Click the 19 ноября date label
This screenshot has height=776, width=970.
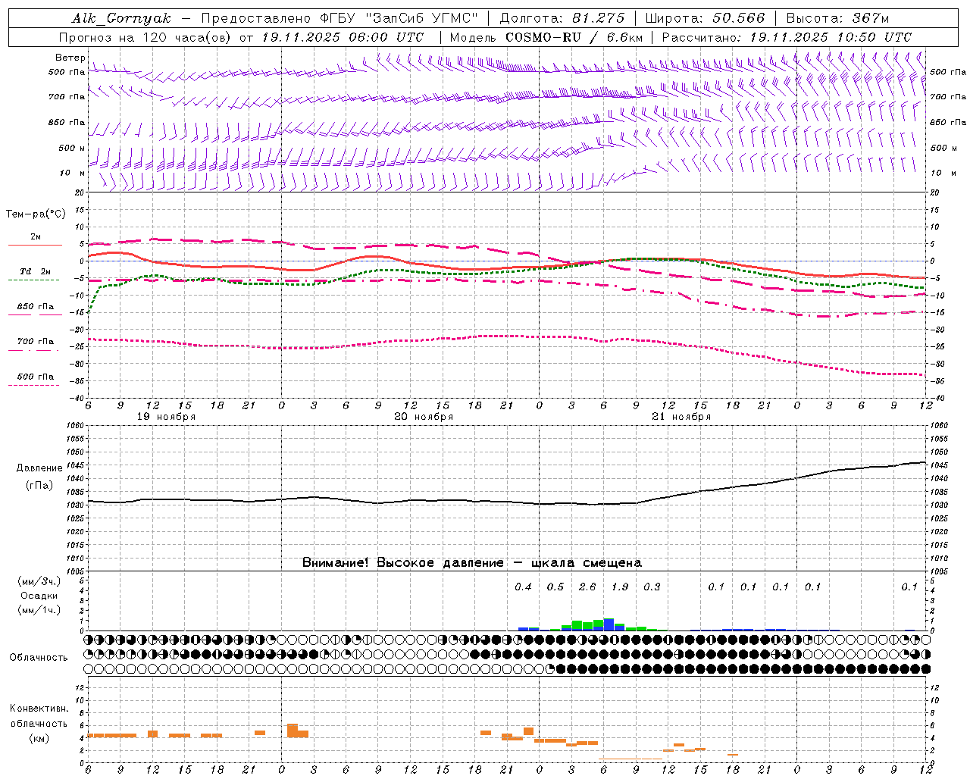pos(166,417)
